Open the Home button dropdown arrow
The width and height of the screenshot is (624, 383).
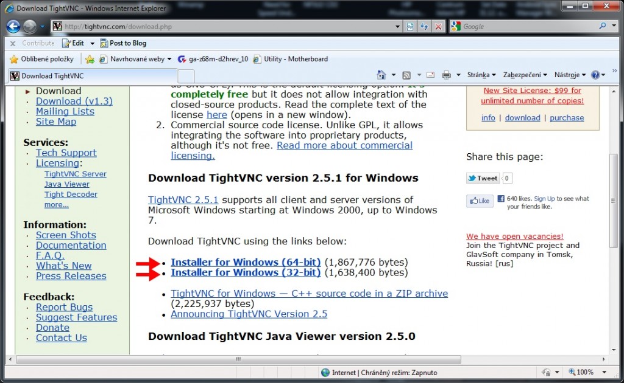click(x=394, y=75)
